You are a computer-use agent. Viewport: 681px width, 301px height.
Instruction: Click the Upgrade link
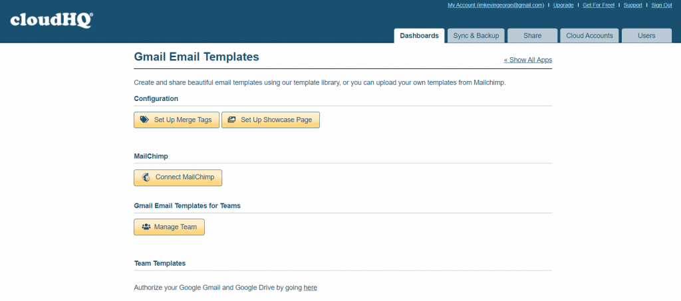[x=563, y=5]
